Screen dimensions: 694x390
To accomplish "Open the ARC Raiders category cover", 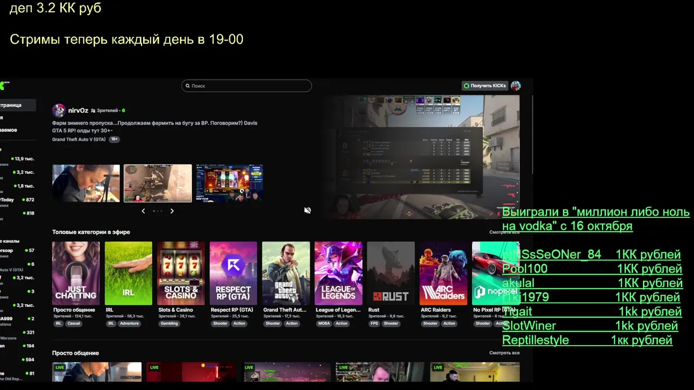I will tap(443, 273).
